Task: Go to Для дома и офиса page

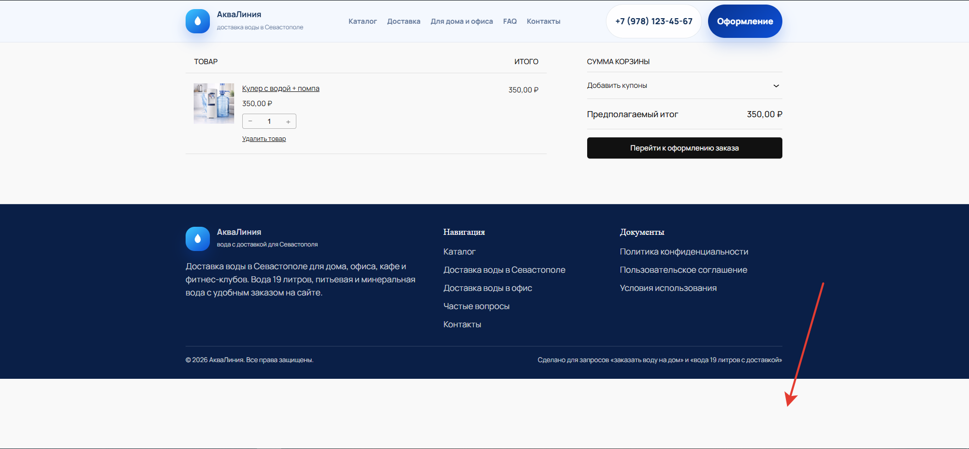Action: pyautogui.click(x=461, y=21)
